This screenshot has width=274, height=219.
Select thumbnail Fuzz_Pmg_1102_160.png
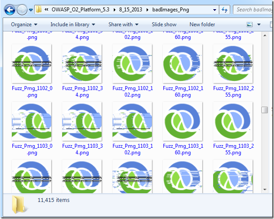183,63
